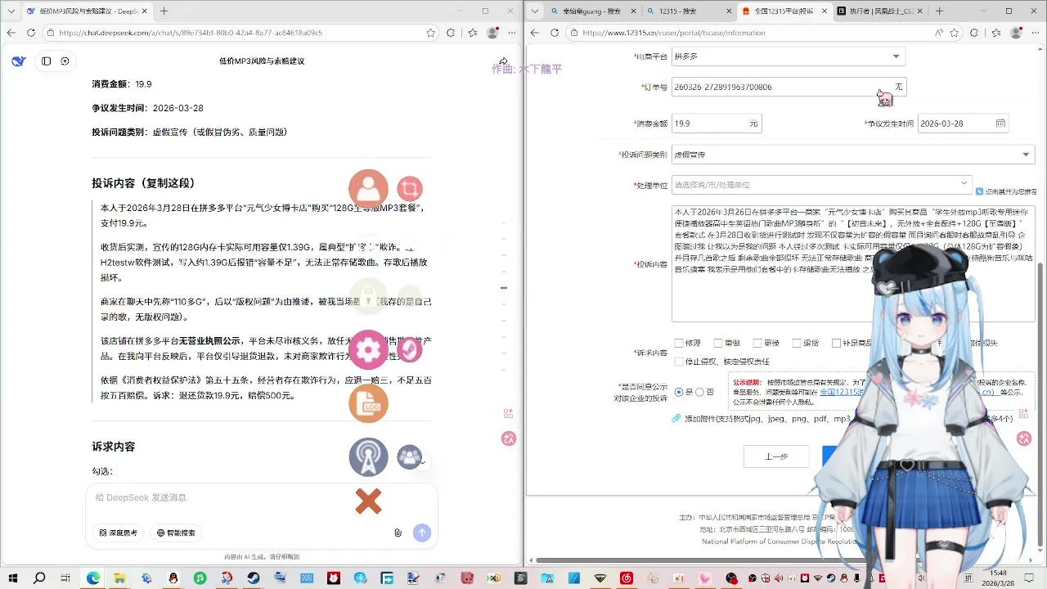
Task: Click the calendar icon in dispute date field
Action: click(x=1000, y=124)
